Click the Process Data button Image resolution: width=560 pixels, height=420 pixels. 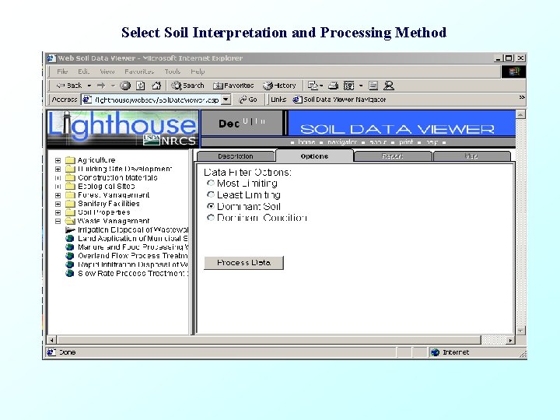click(243, 263)
